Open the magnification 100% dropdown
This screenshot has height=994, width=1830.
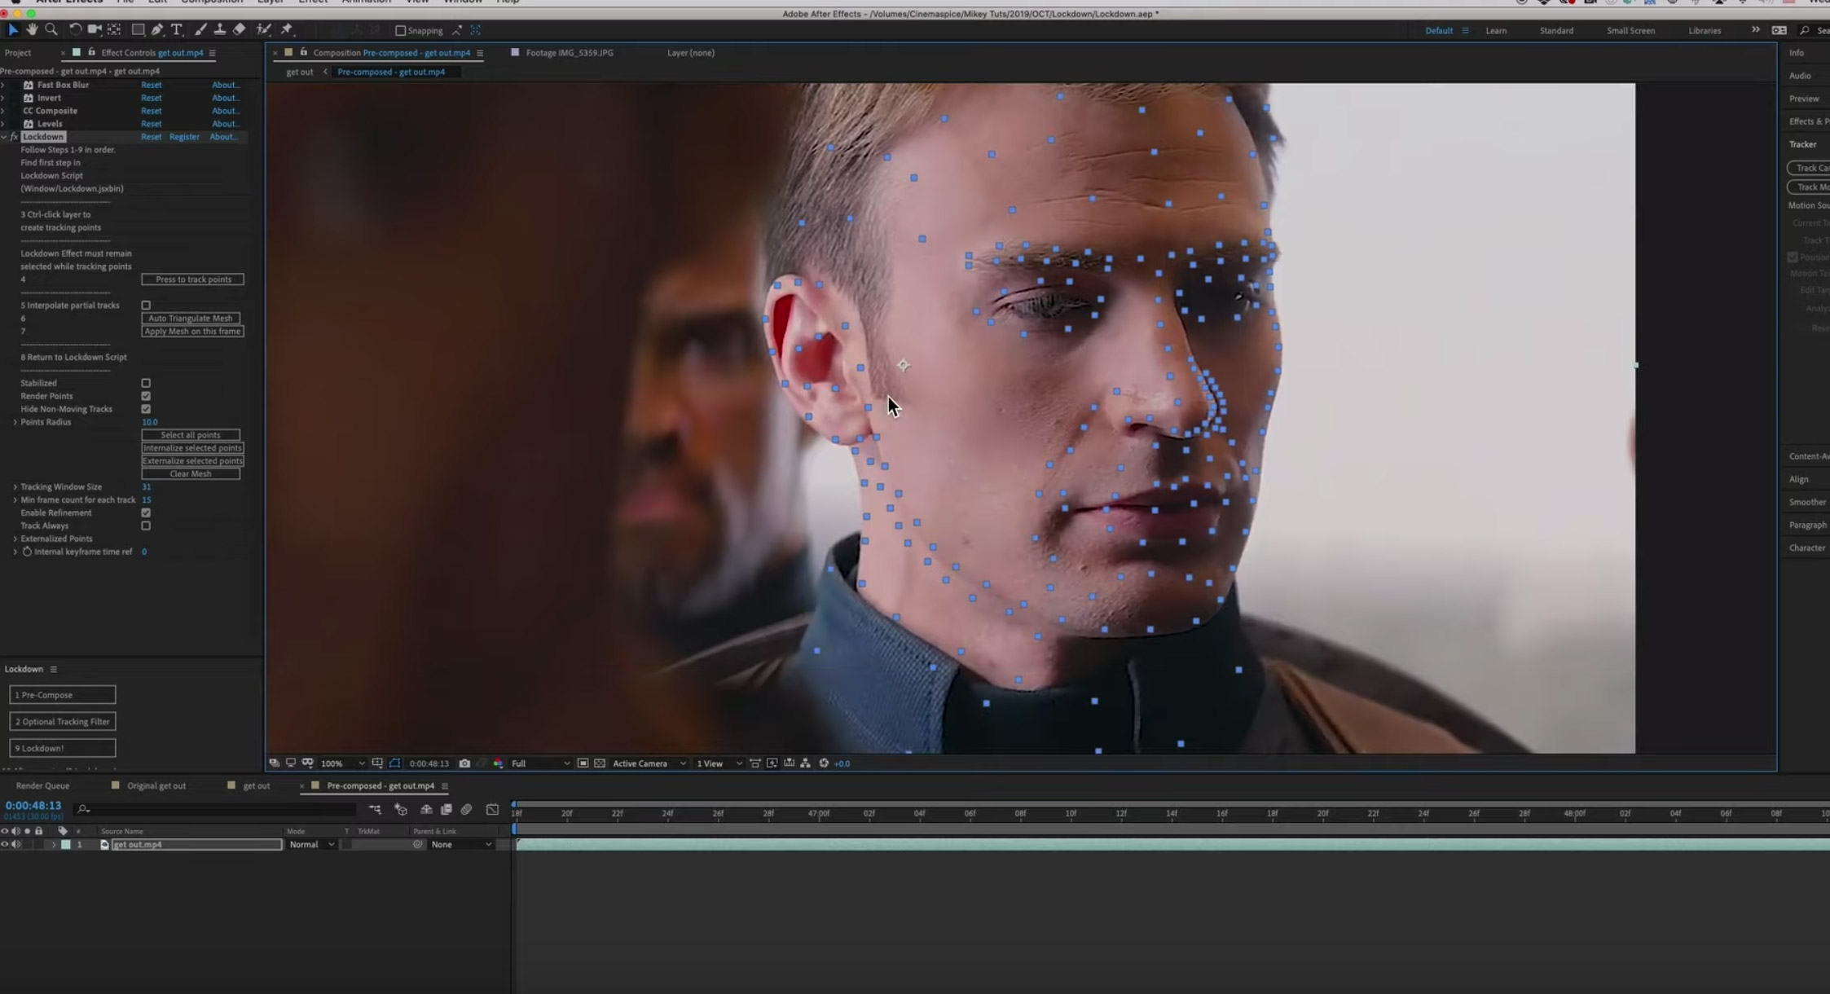point(342,763)
